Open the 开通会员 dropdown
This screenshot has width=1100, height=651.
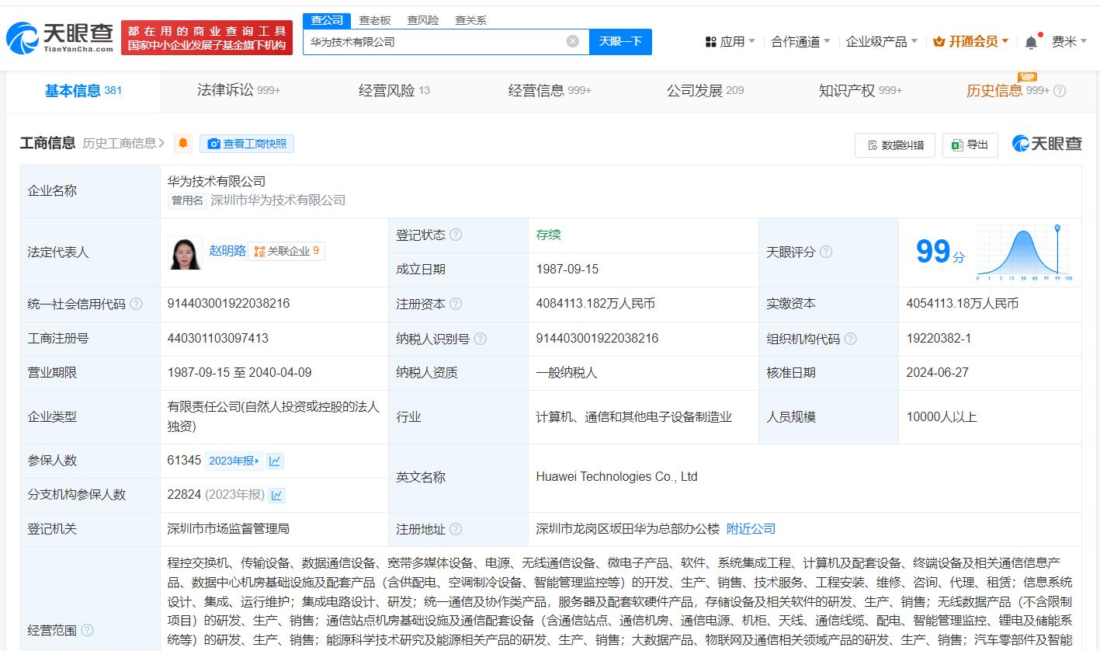pyautogui.click(x=970, y=42)
